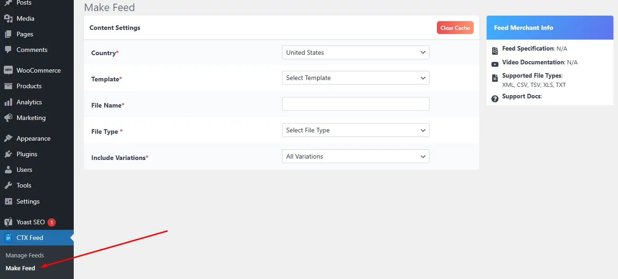
Task: Open Settings menu item
Action: tap(37, 201)
